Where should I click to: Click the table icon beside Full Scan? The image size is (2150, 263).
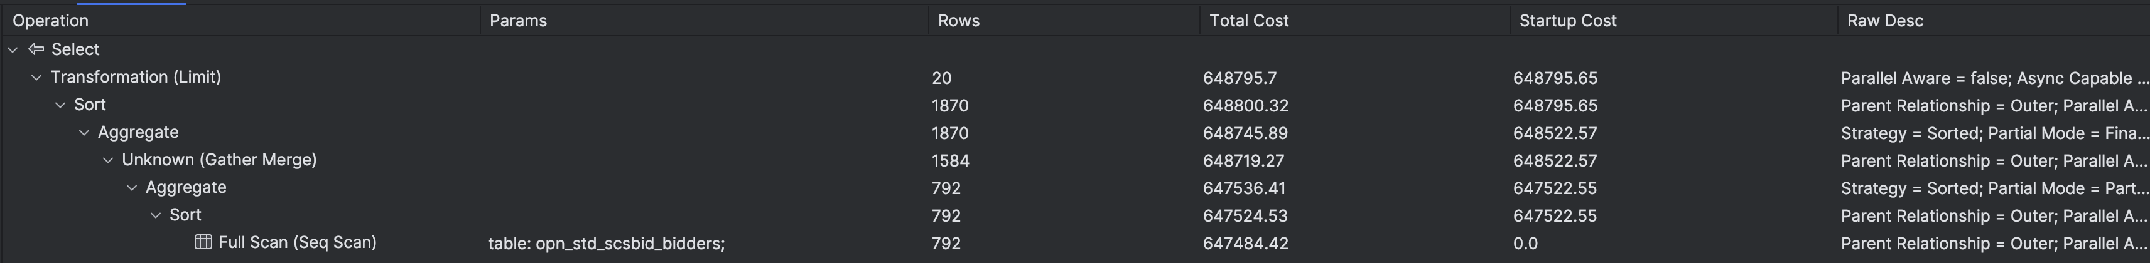point(203,242)
